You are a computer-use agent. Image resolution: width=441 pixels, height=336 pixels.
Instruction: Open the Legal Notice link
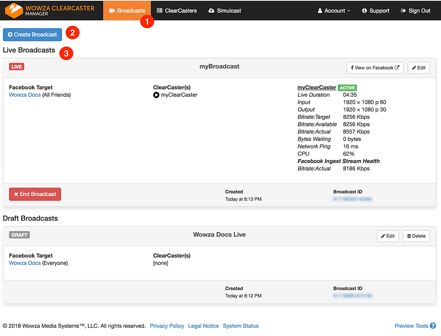pyautogui.click(x=203, y=326)
